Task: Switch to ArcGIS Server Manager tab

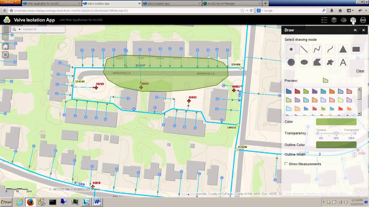Action: coord(232,3)
